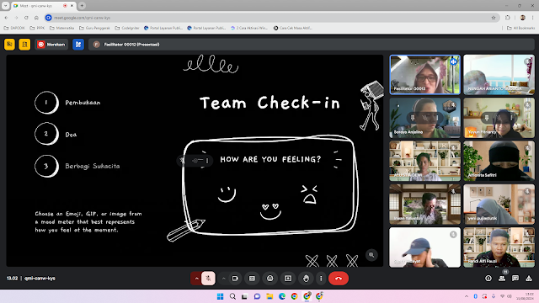Image resolution: width=539 pixels, height=303 pixels.
Task: Select Fasilitator 00012 video tile
Action: click(424, 75)
